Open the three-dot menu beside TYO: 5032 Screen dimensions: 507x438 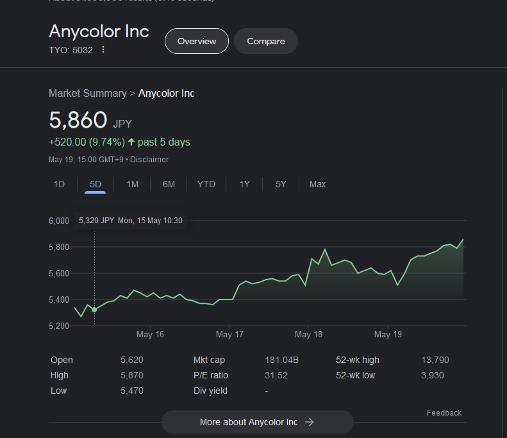tap(103, 50)
